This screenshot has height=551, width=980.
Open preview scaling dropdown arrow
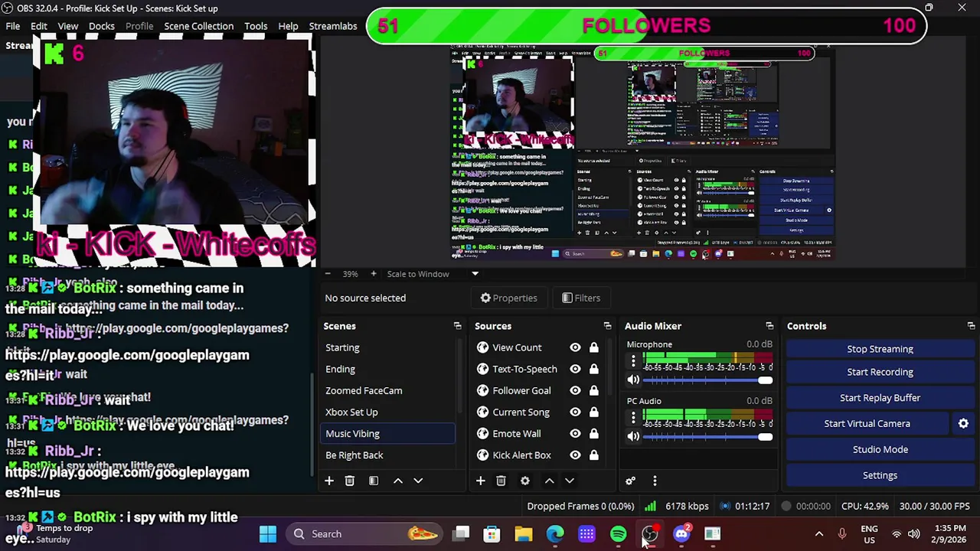click(x=475, y=274)
